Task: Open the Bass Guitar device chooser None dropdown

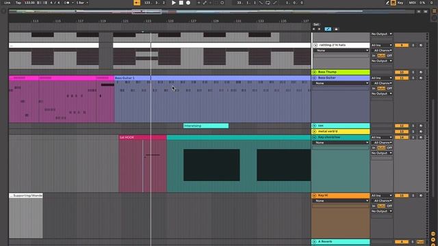Action: coord(341,83)
